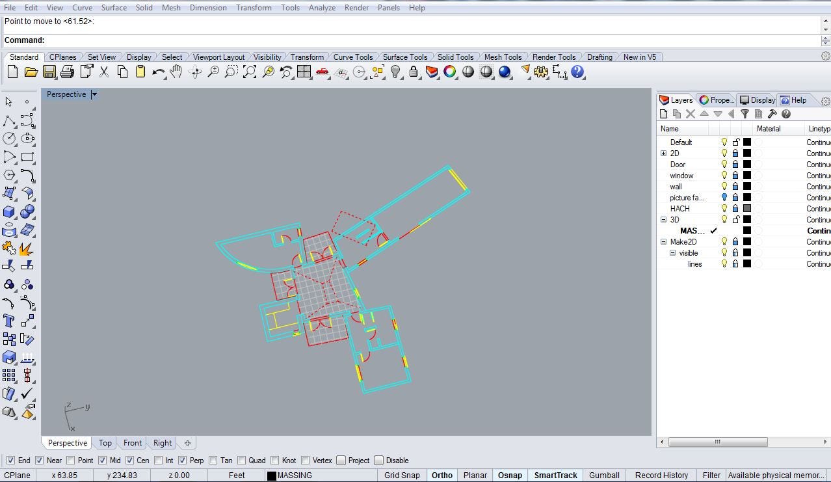Enable the Int osnap checkbox
Viewport: 831px width, 482px height.
click(x=158, y=461)
